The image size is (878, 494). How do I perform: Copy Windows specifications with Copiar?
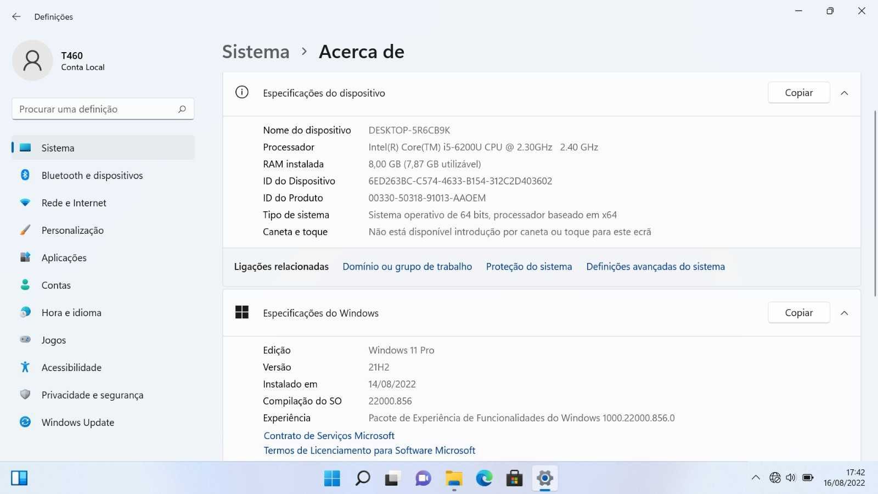(798, 313)
